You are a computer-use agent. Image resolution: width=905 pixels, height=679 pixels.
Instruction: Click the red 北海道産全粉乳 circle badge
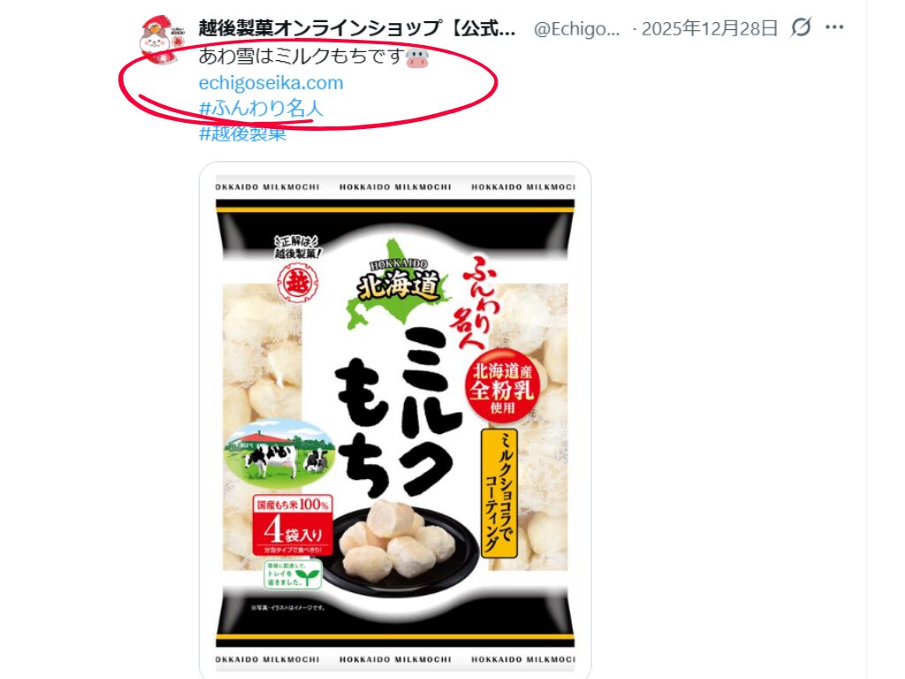click(x=501, y=386)
